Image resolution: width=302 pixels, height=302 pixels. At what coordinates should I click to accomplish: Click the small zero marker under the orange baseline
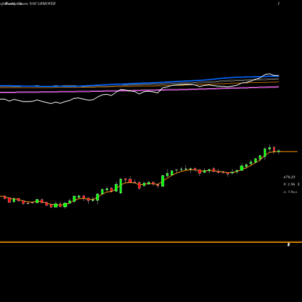point(288,245)
